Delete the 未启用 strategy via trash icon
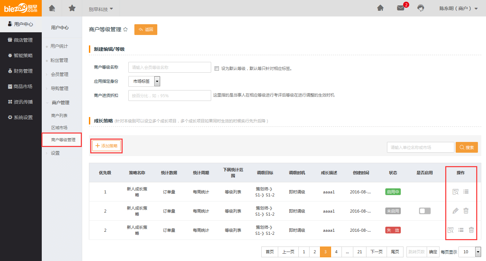Screen dimensions: 486x261 point(466,211)
